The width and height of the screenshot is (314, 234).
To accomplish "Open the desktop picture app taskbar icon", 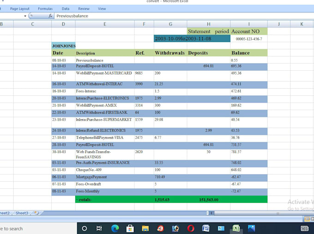I will pos(221,228).
